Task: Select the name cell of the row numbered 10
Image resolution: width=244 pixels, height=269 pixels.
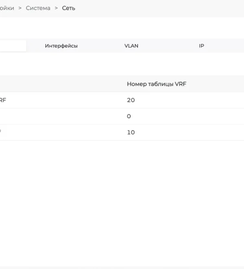Action: coord(62,132)
